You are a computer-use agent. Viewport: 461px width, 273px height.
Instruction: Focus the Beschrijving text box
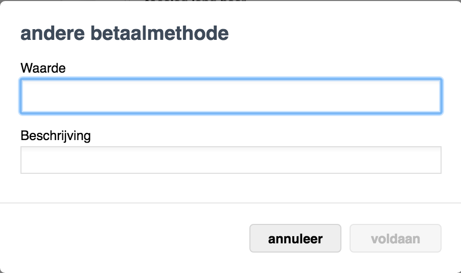click(230, 160)
